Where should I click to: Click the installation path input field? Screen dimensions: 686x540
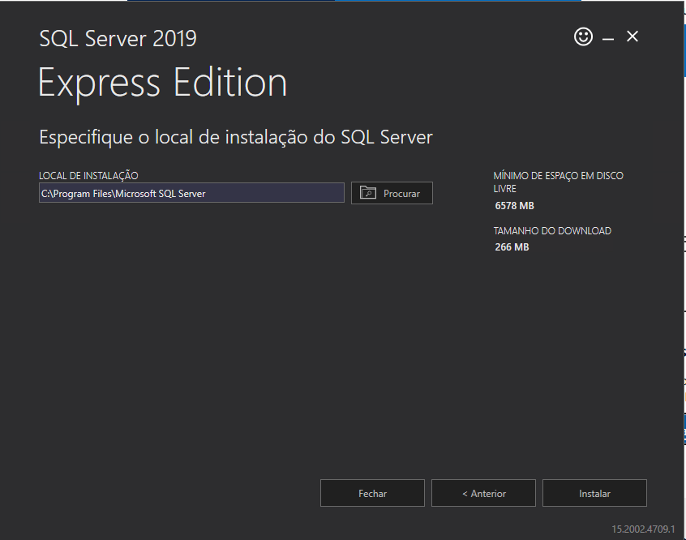[191, 193]
